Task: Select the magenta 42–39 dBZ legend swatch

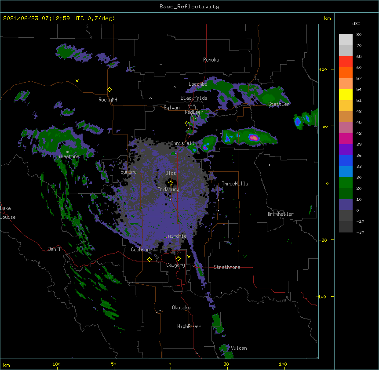Action: click(346, 139)
